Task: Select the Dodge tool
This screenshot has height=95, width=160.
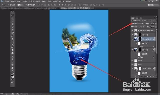Action: pyautogui.click(x=12, y=53)
